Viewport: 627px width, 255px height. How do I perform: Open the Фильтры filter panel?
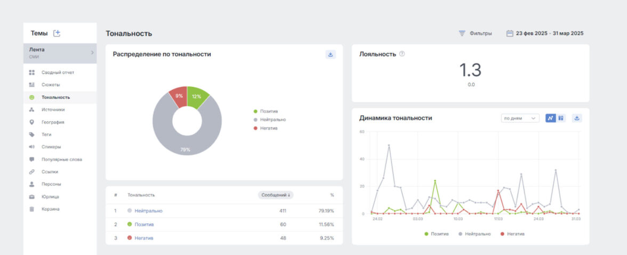(475, 33)
